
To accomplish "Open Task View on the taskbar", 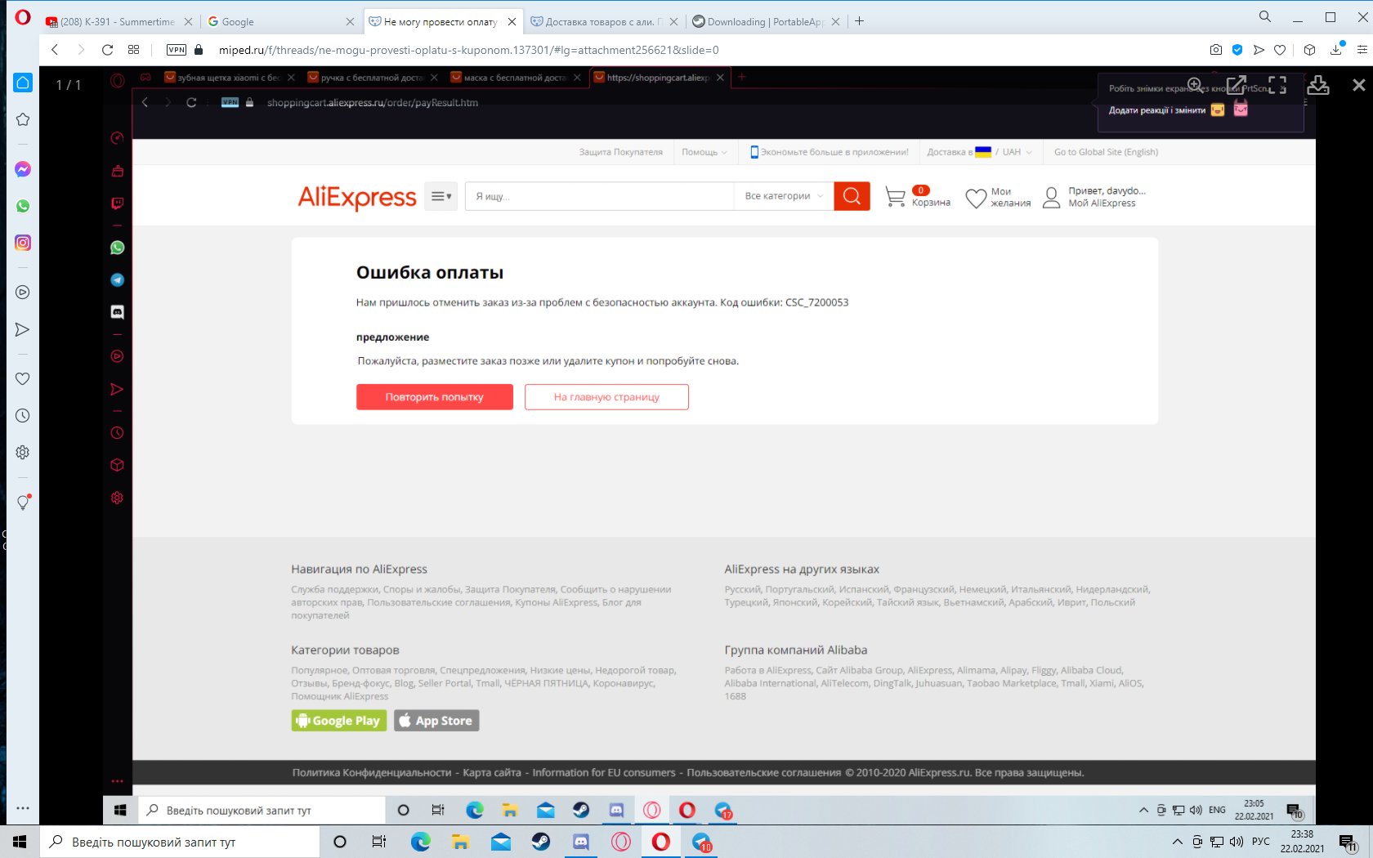I will (x=378, y=842).
